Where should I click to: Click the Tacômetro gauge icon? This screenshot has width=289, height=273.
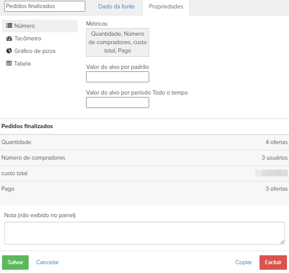pos(9,39)
